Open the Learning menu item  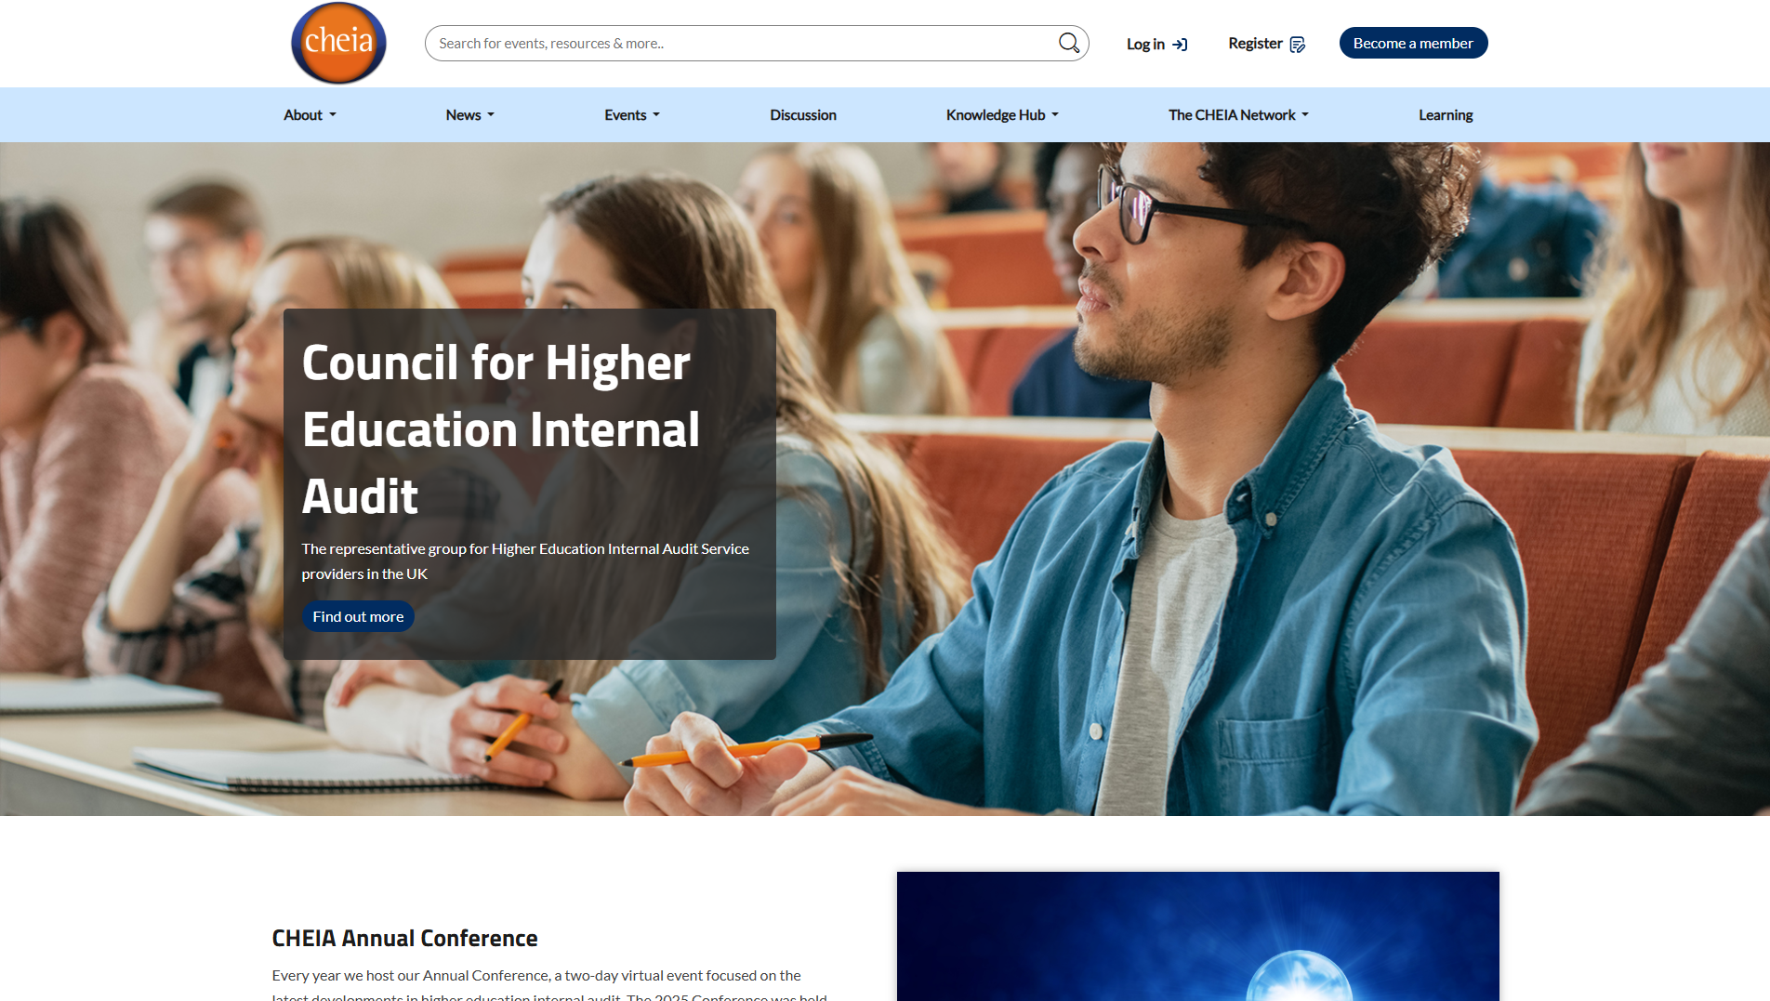coord(1445,115)
